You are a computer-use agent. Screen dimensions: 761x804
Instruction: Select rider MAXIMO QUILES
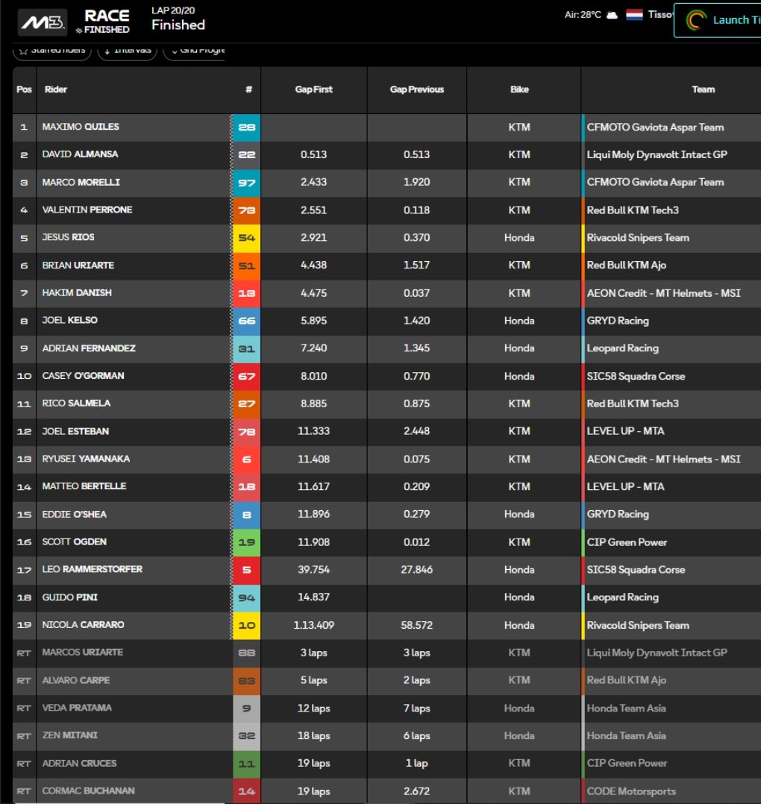click(x=81, y=127)
